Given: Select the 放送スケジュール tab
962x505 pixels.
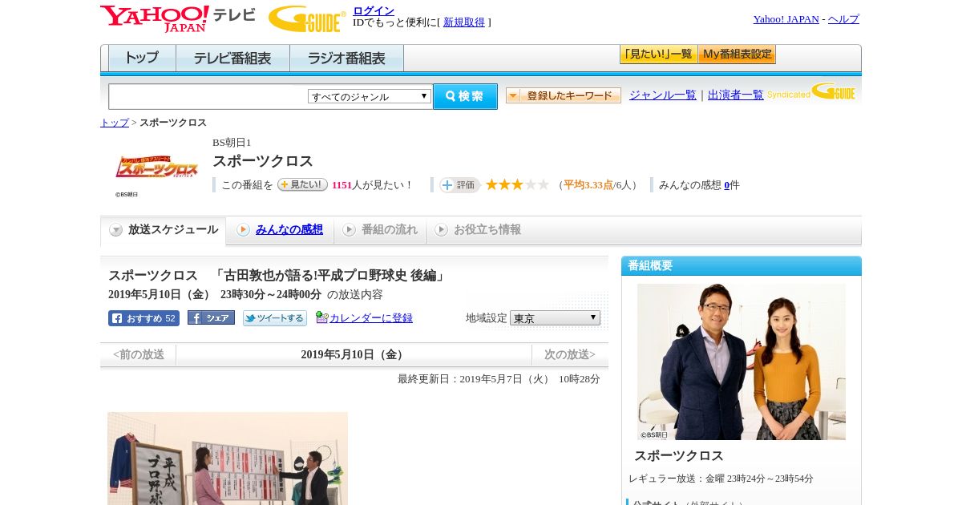Looking at the screenshot, I should [x=164, y=230].
